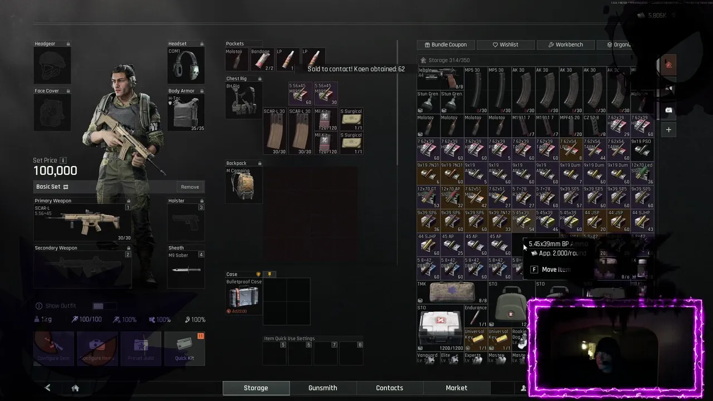
Task: Select the equipped SCAR-L primary weapon
Action: 82,222
